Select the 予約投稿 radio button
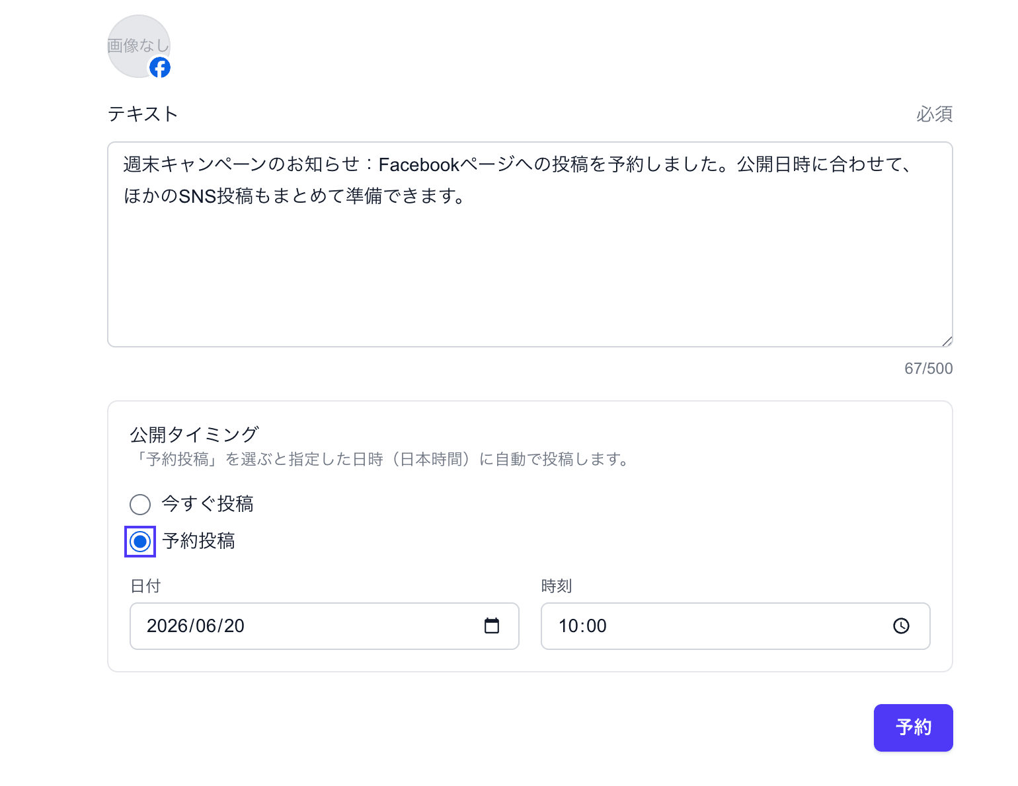This screenshot has height=786, width=1018. (140, 542)
